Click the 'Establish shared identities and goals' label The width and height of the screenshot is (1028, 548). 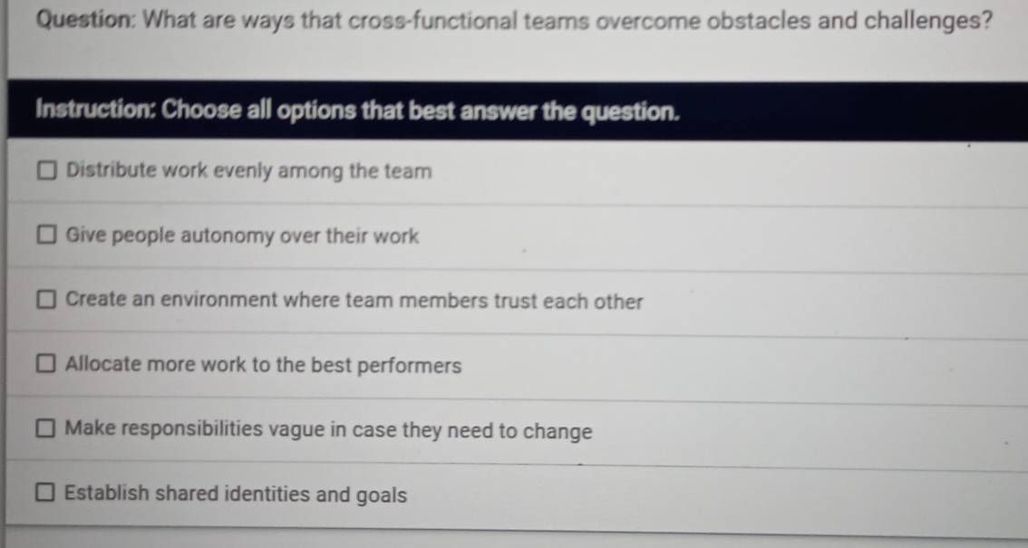point(237,495)
